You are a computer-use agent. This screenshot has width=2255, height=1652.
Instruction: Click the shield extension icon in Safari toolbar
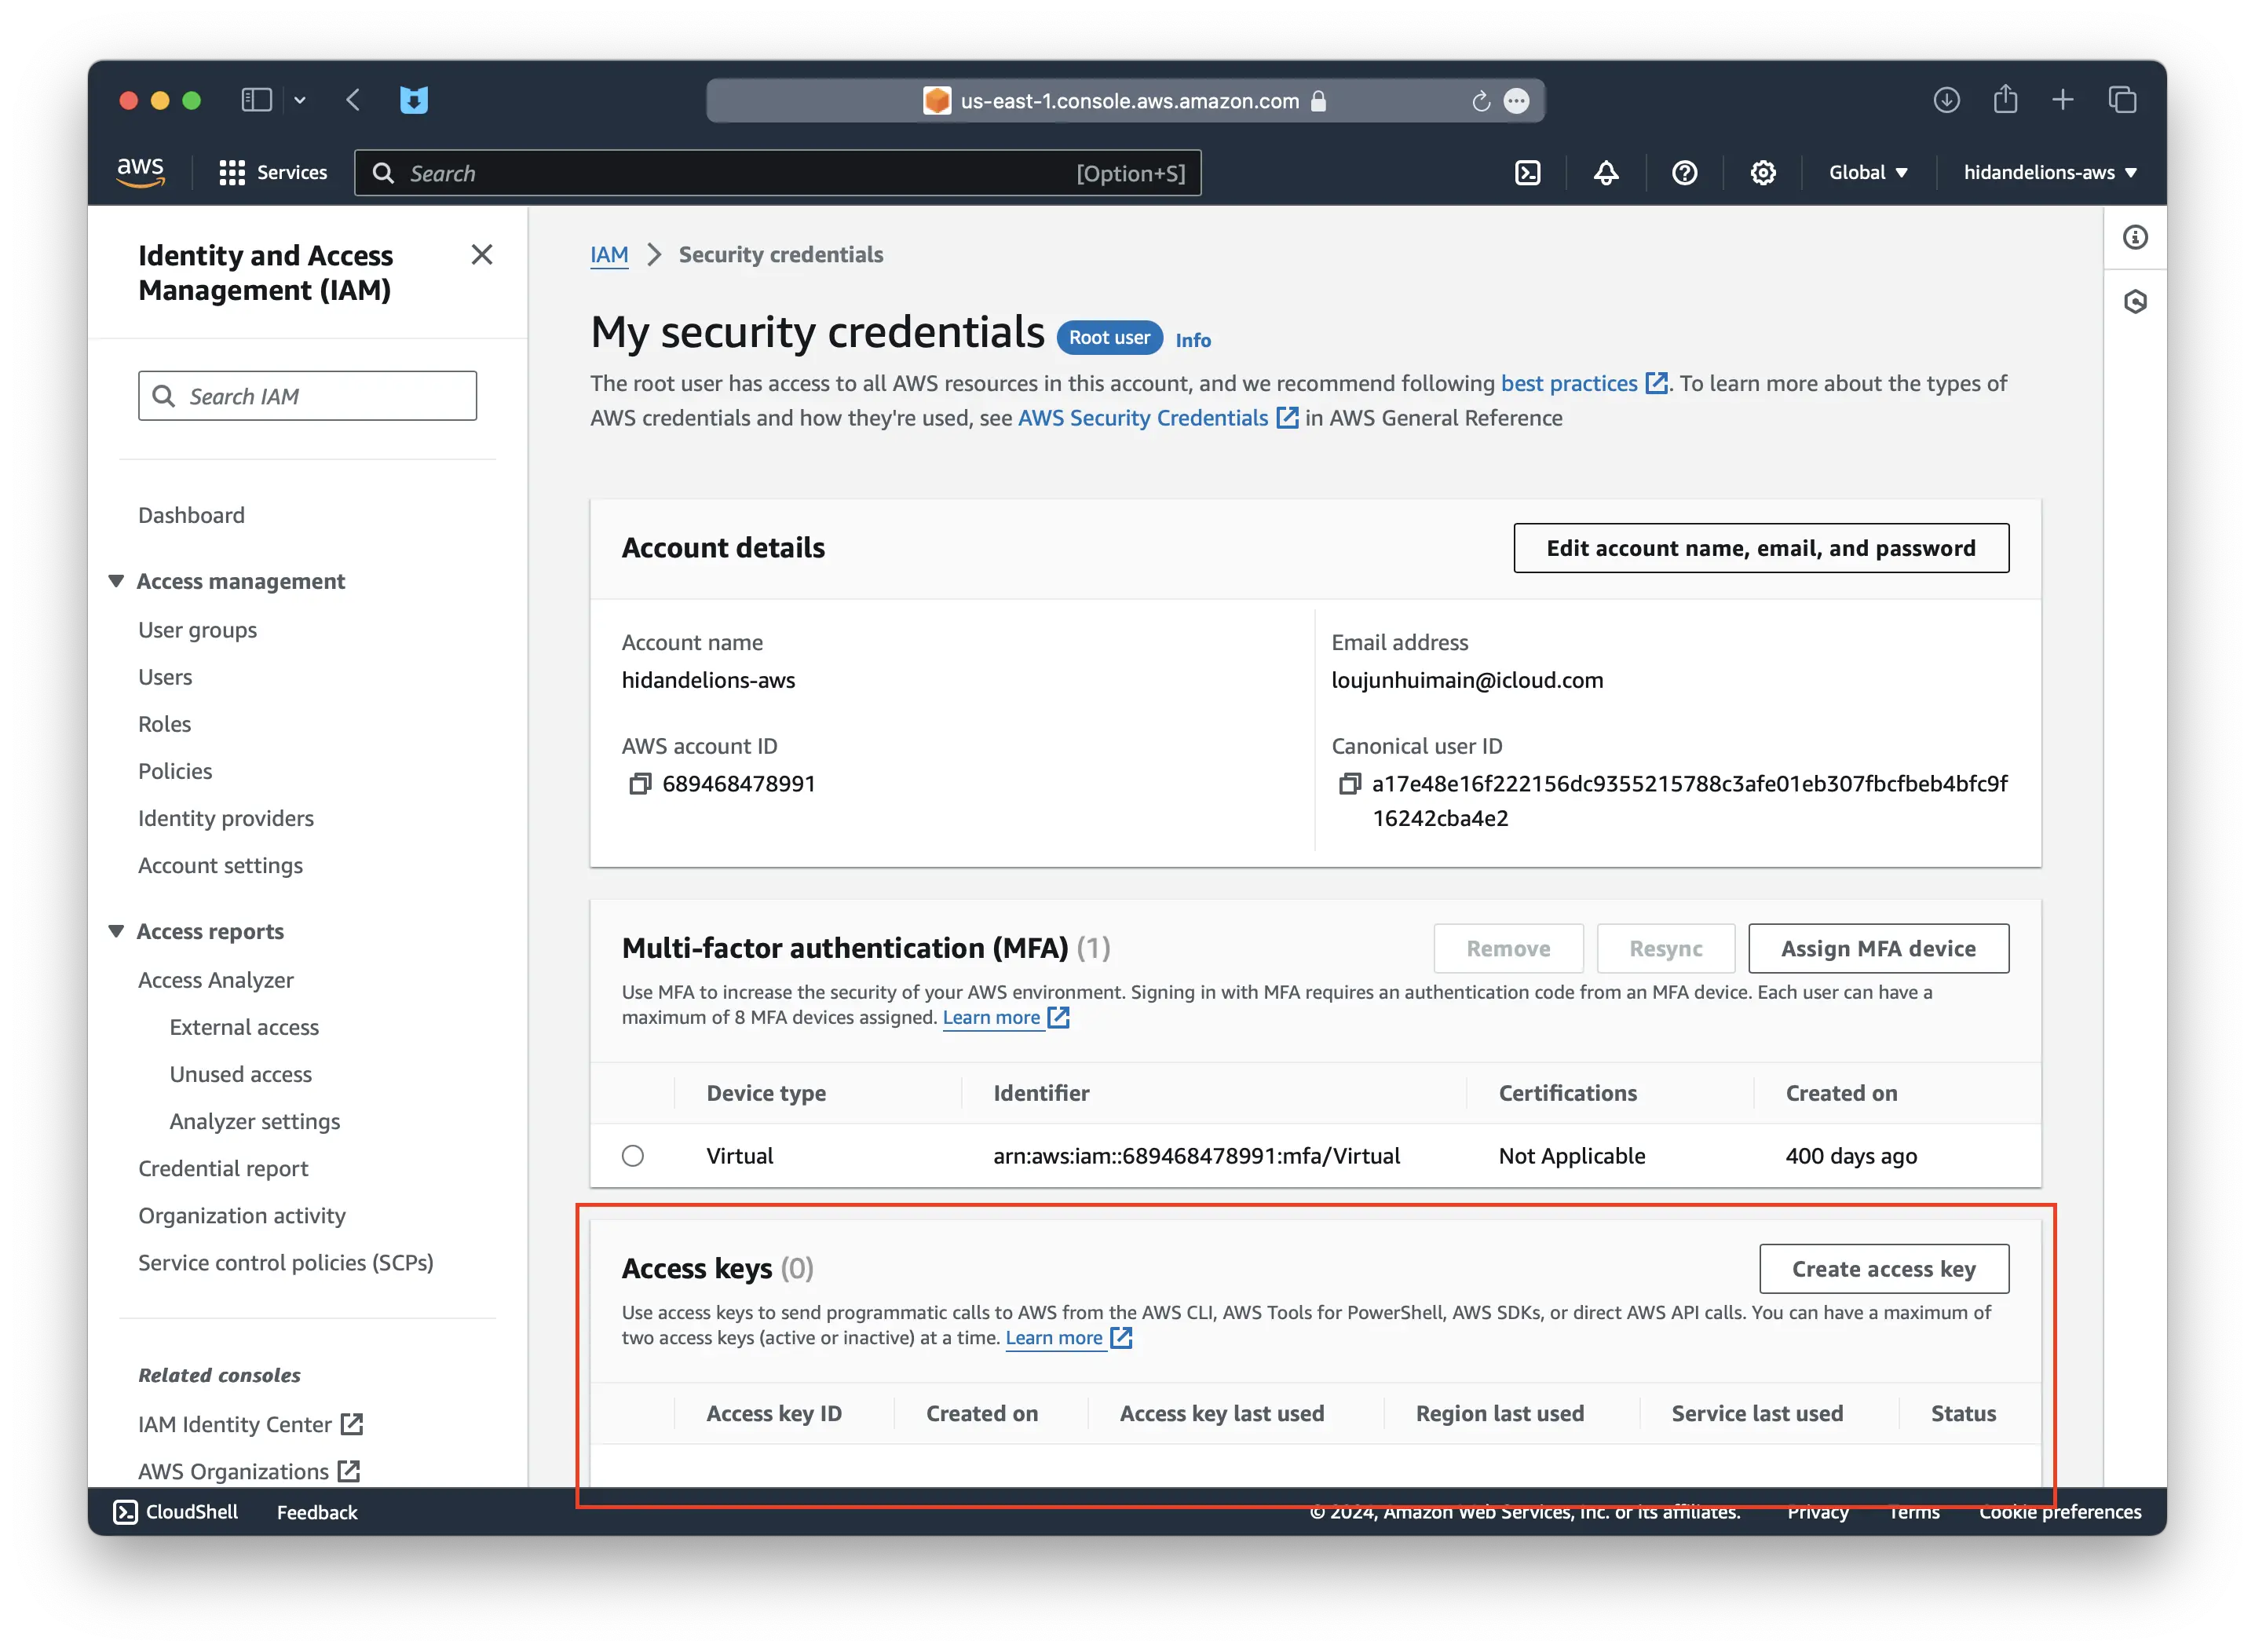(414, 100)
